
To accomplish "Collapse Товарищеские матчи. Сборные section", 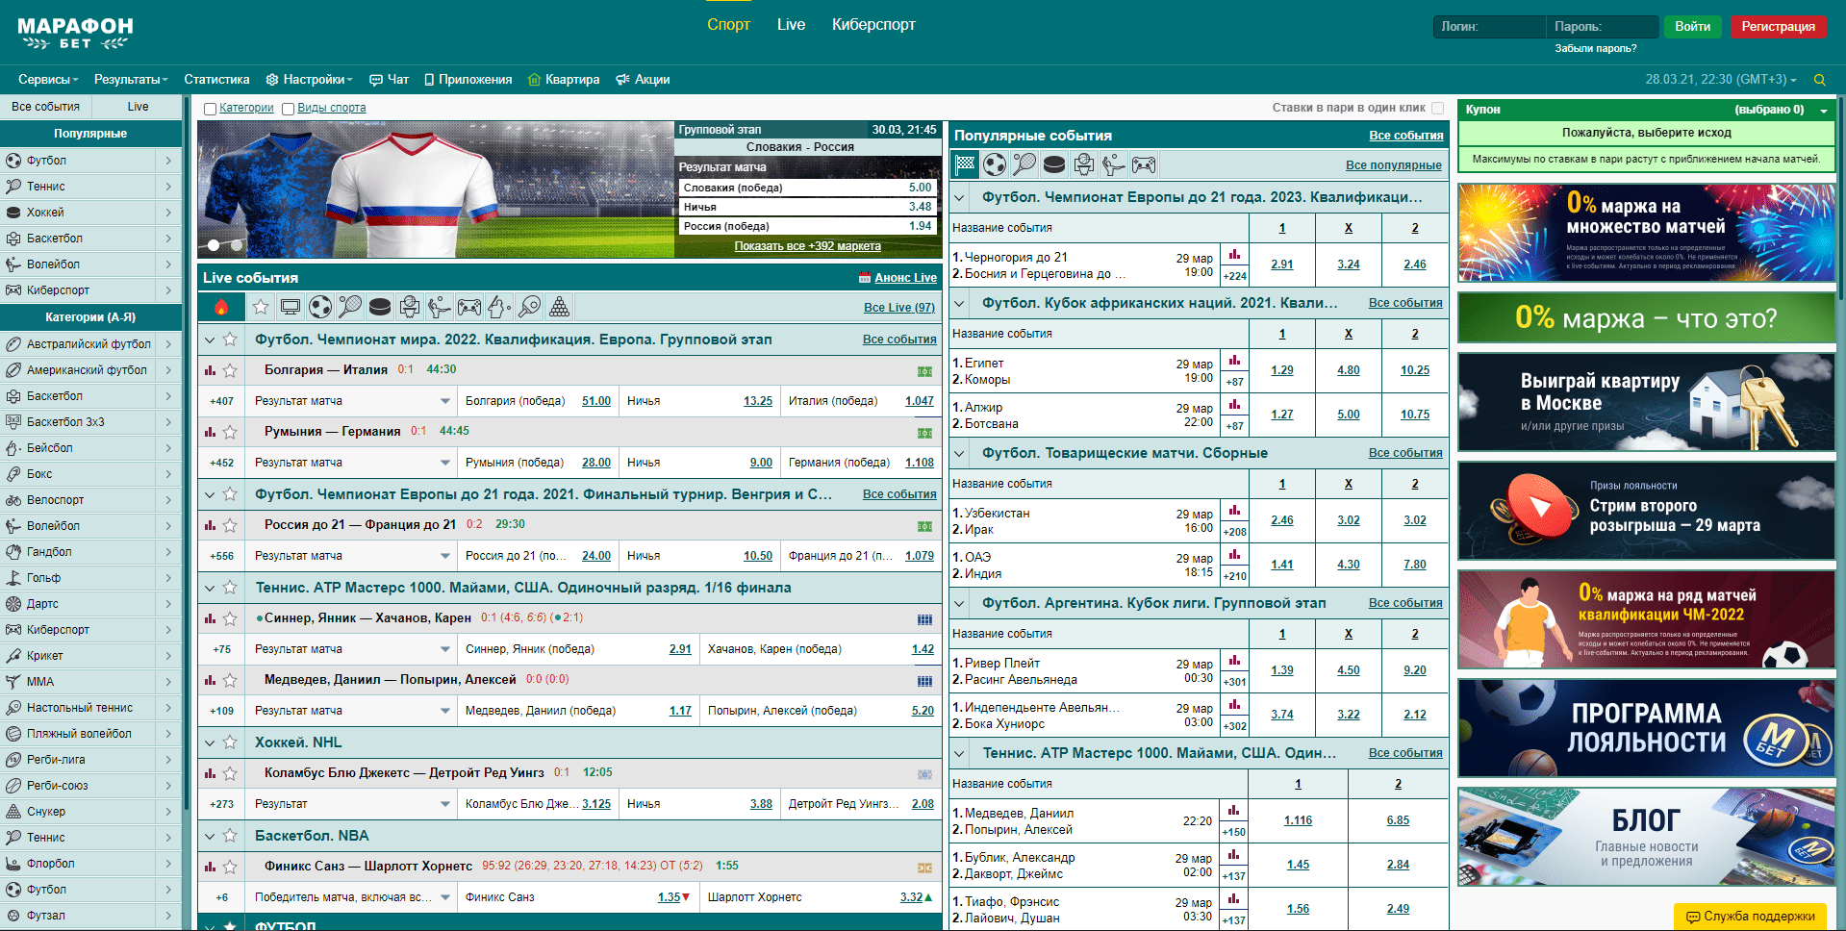I will (x=959, y=453).
